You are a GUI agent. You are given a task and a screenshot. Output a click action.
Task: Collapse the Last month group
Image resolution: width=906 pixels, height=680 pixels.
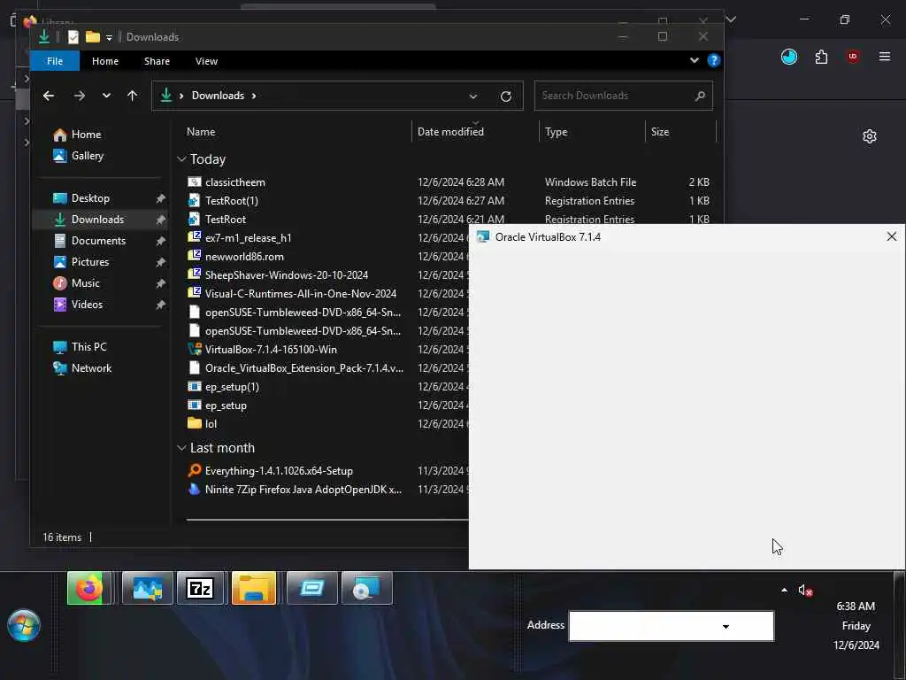[181, 447]
